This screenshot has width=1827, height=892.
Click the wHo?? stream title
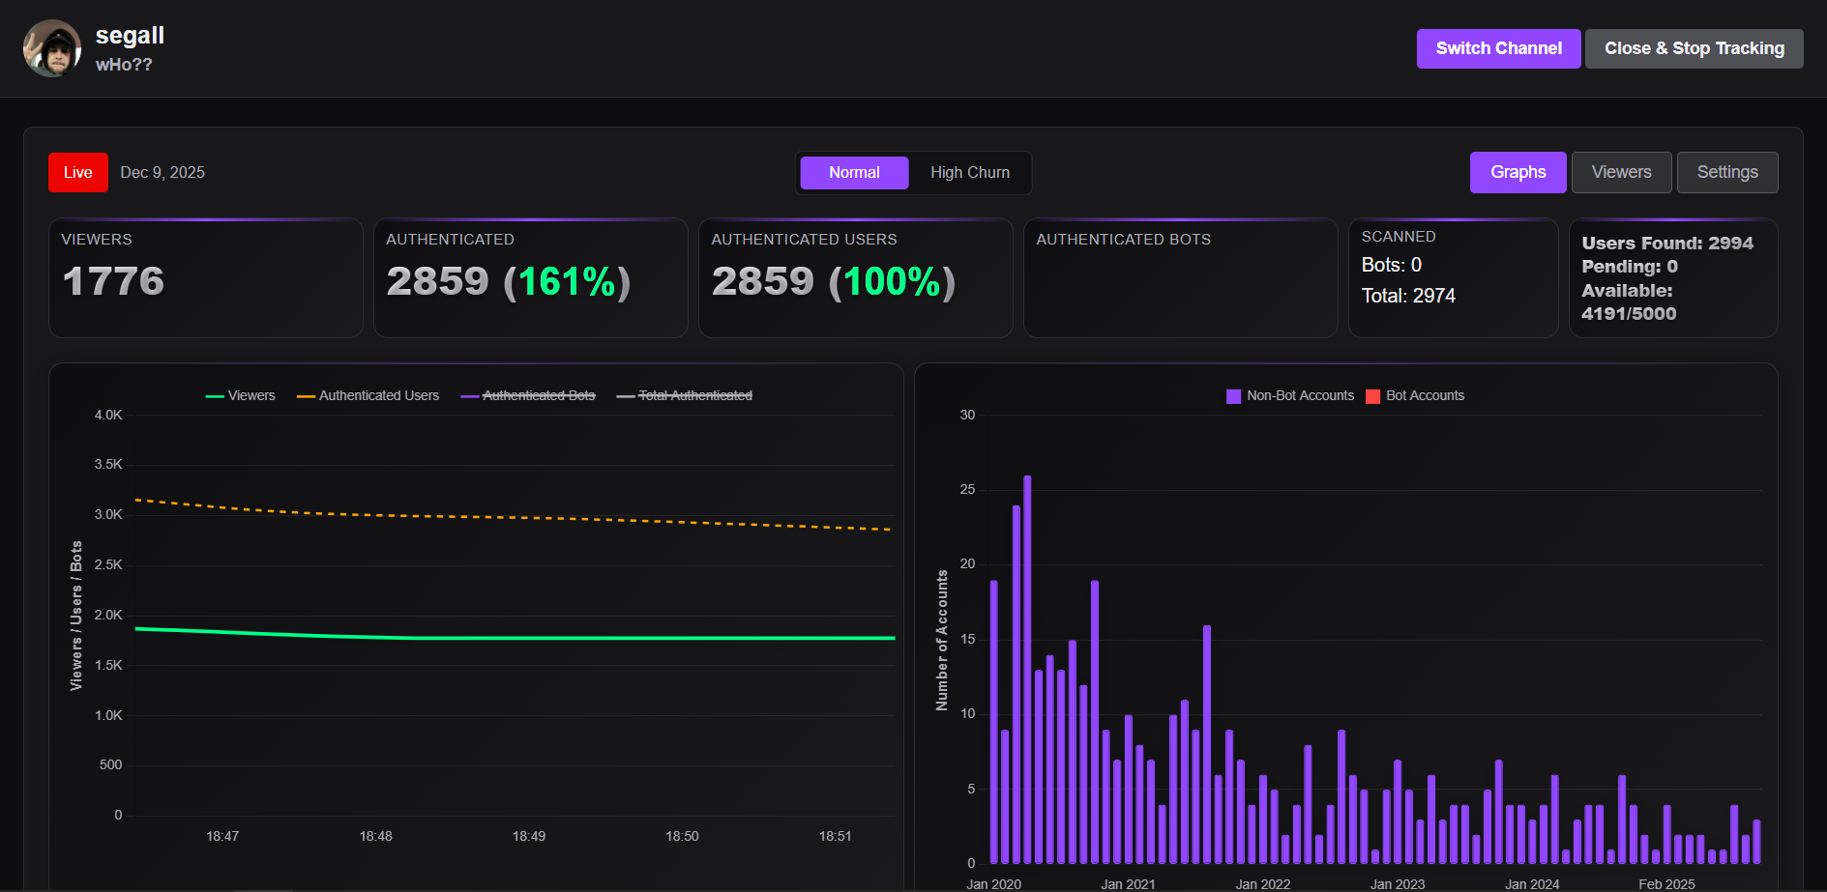[124, 65]
